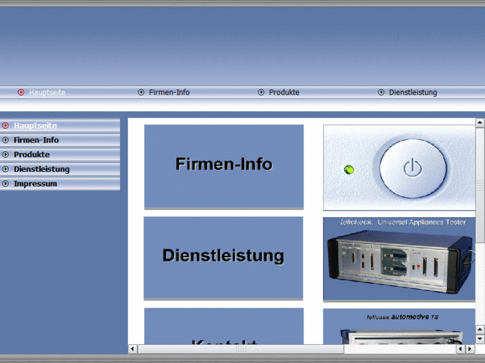Open Firmen-Info in the top navigation bar
The height and width of the screenshot is (363, 485).
(x=169, y=93)
